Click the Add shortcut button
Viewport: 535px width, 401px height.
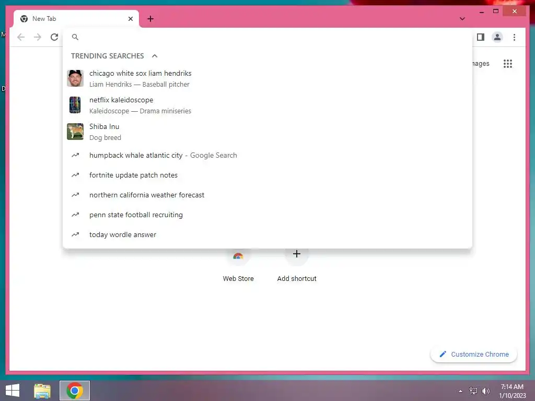pos(297,267)
